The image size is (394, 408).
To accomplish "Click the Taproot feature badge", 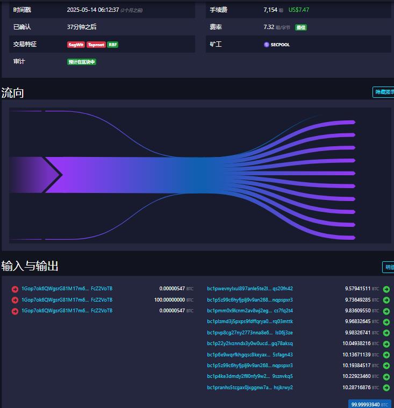I will 96,45.
